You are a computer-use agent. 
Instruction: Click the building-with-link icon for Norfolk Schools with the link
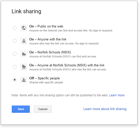point(24,67)
